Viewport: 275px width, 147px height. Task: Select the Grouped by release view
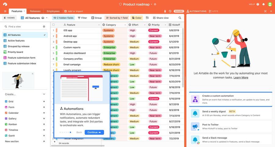click(x=25, y=46)
